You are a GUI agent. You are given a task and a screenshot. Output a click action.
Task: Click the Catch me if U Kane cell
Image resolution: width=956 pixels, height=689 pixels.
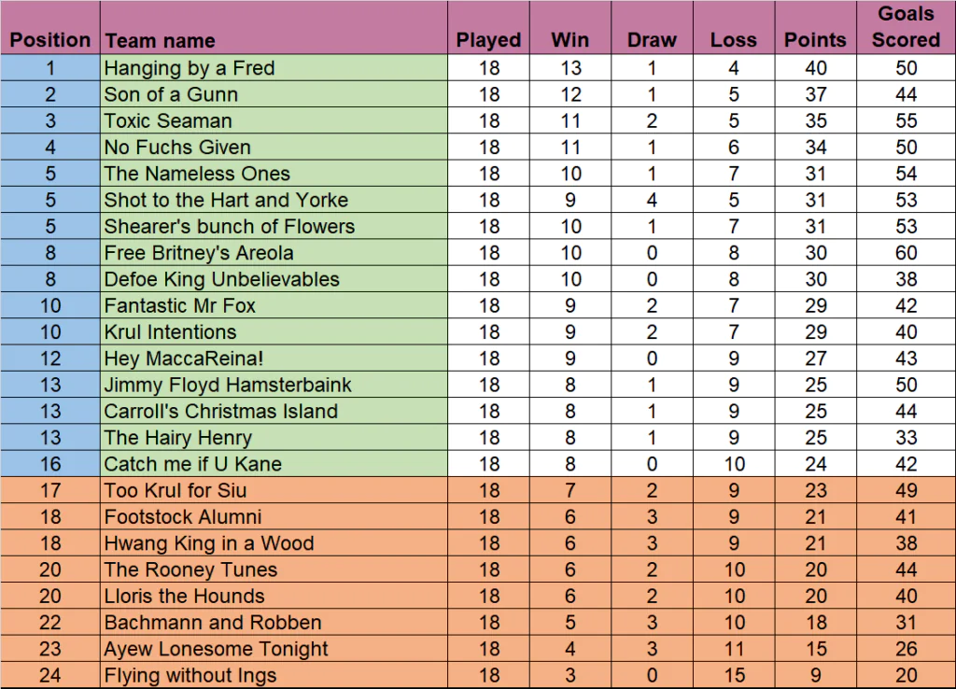[x=274, y=464]
